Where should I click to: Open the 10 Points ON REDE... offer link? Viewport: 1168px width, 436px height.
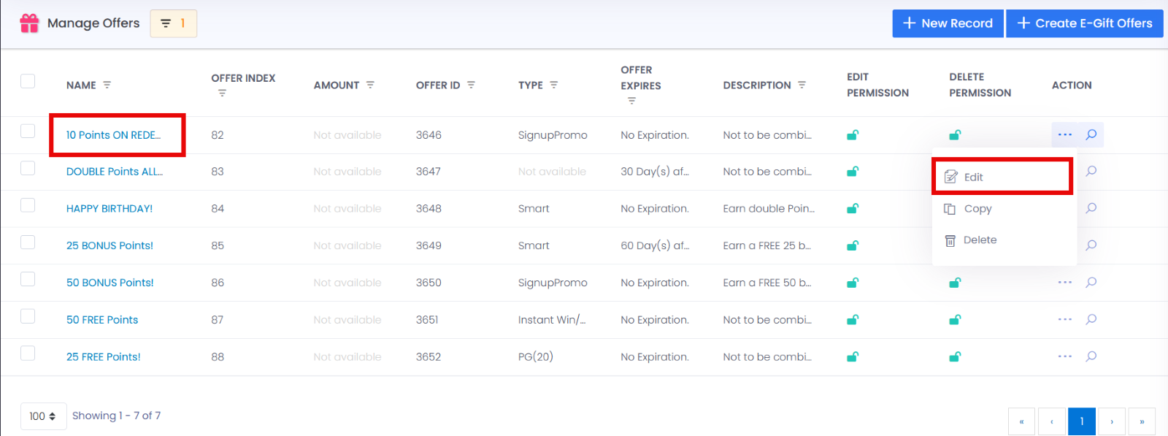(x=113, y=135)
